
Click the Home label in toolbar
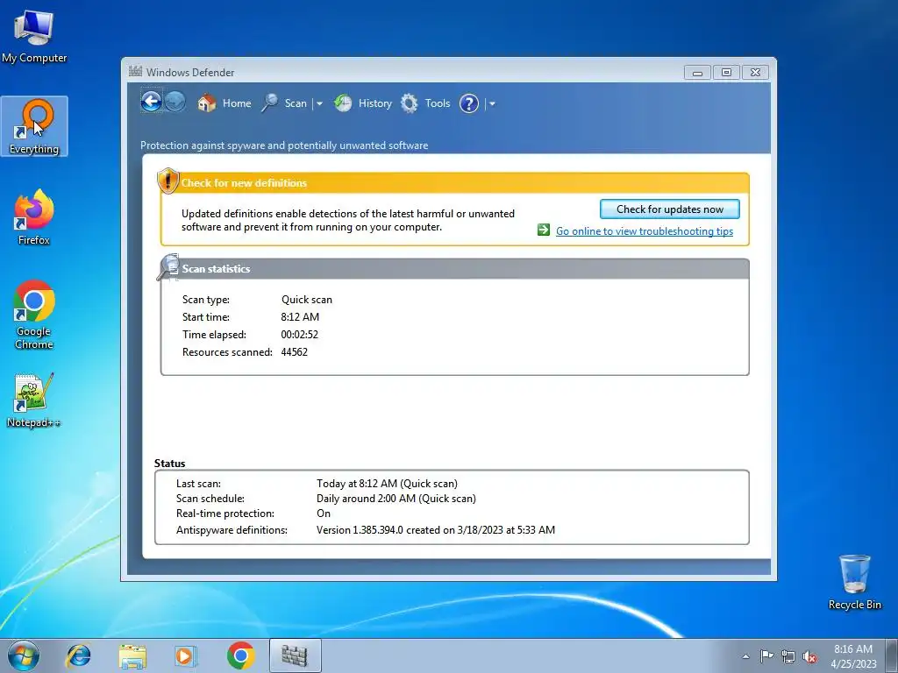click(x=237, y=103)
